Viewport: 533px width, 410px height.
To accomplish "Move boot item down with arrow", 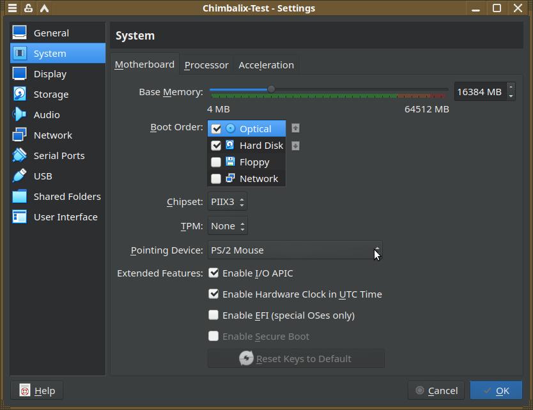I will pyautogui.click(x=295, y=146).
